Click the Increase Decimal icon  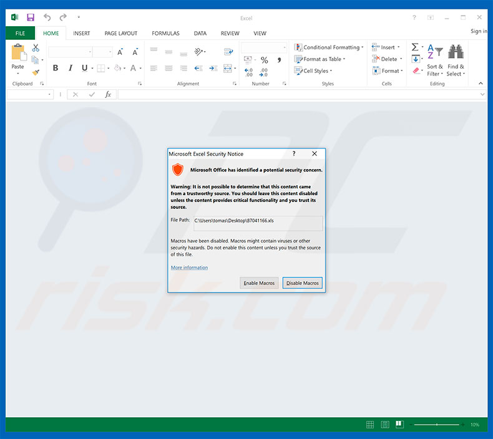[x=249, y=72]
